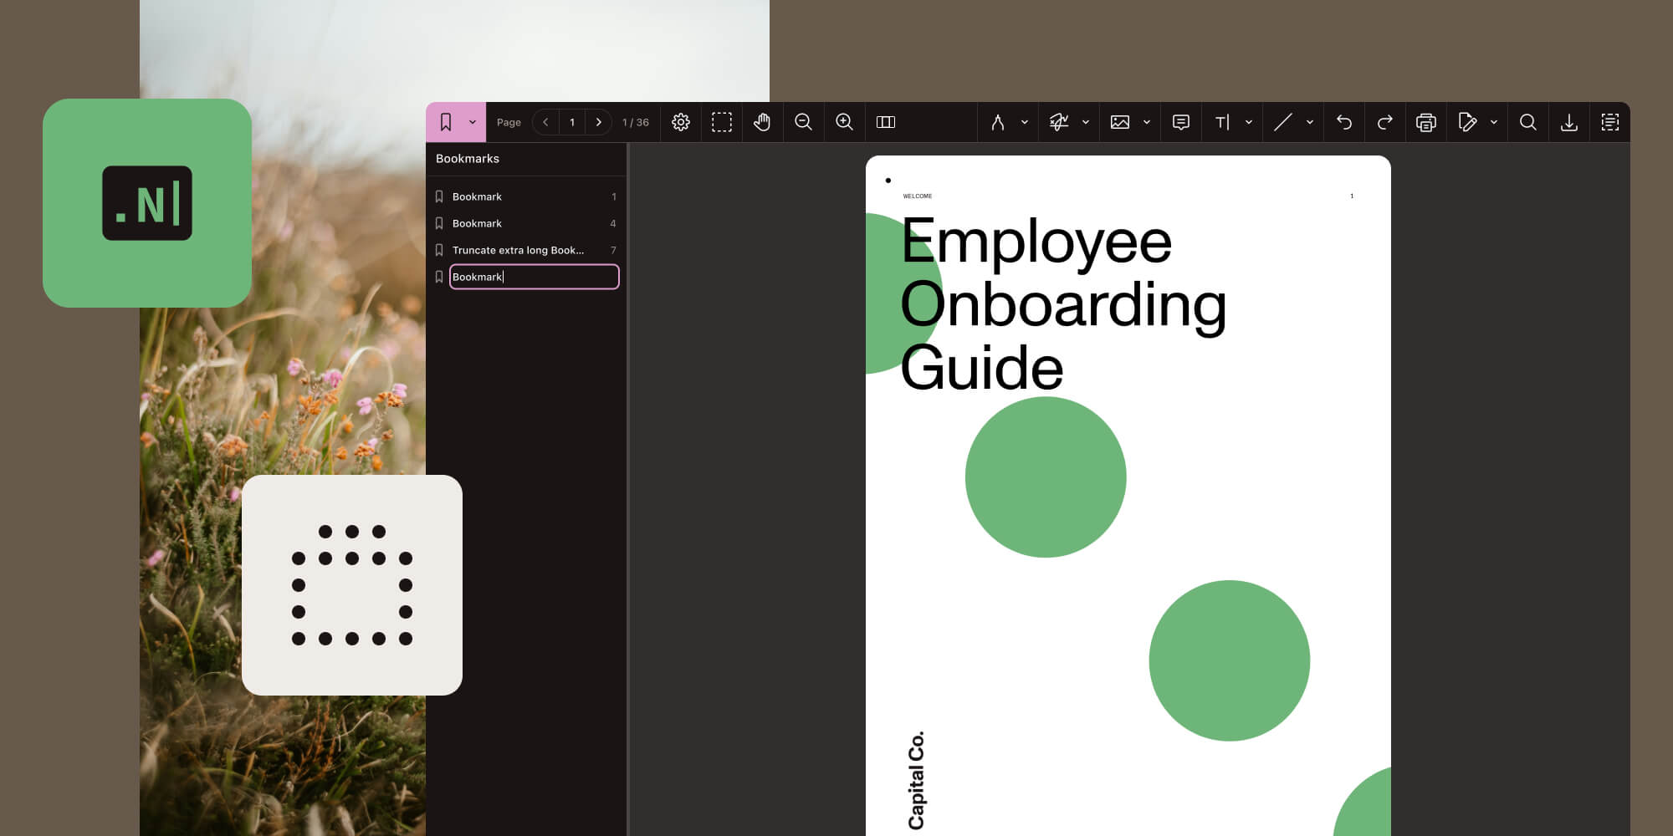
Task: Click the bookmark name input field
Action: click(x=535, y=277)
